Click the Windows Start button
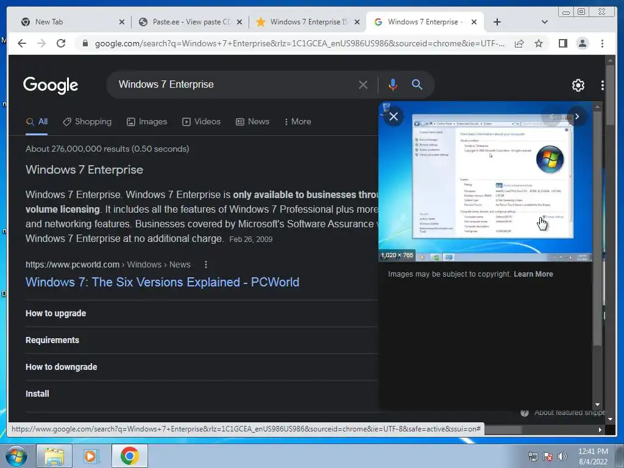624x468 pixels. pyautogui.click(x=16, y=456)
